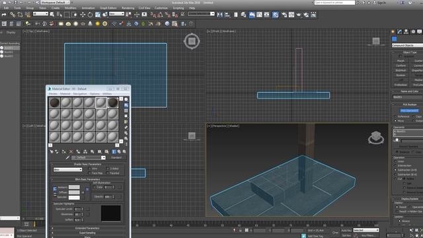
Task: Open the Hierarchy panel tab icon
Action: tap(406, 32)
